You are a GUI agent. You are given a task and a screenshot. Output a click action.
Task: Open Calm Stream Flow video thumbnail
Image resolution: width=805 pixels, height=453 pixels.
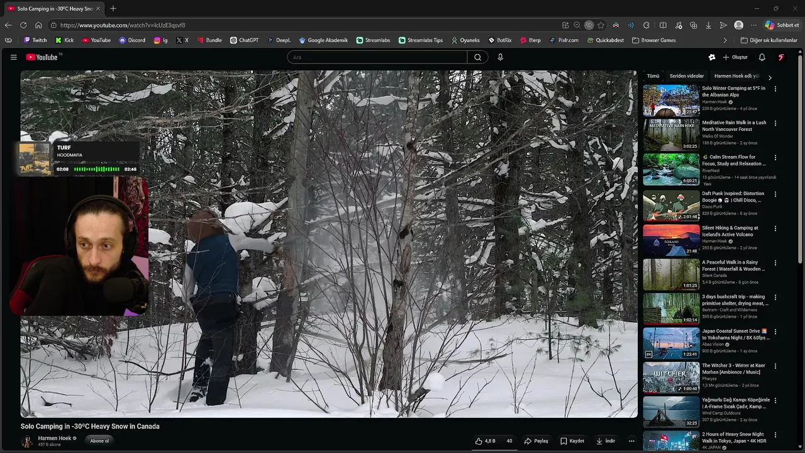(671, 169)
